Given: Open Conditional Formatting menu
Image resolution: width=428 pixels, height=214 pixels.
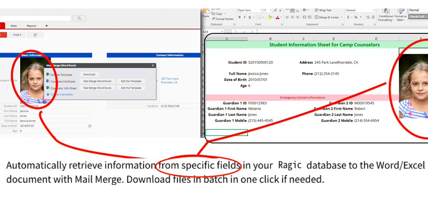Looking at the screenshot, I should (x=386, y=15).
